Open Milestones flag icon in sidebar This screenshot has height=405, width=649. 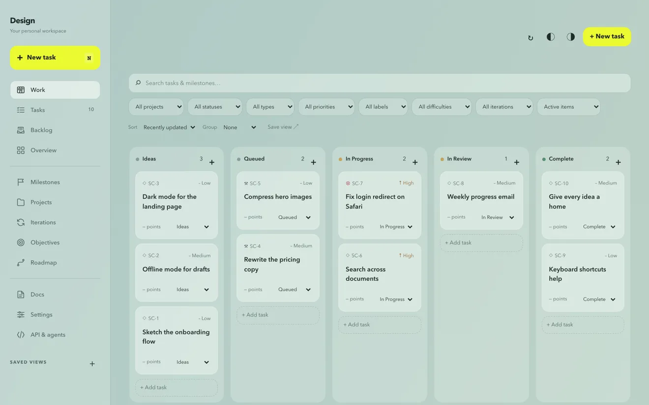coord(21,182)
